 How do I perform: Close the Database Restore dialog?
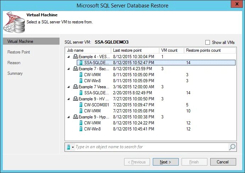click(237, 4)
